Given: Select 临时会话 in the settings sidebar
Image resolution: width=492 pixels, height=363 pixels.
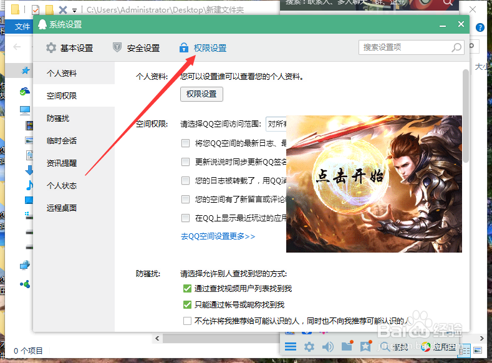Looking at the screenshot, I should 74,140.
